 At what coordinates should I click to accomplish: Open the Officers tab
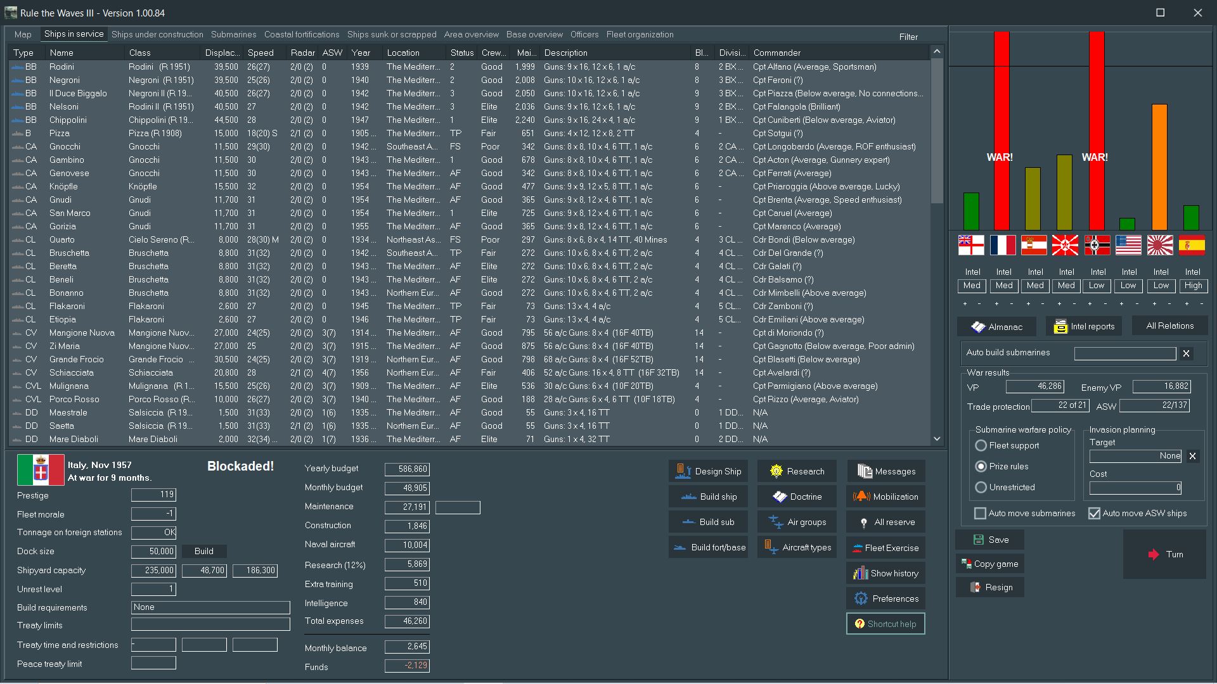click(x=584, y=34)
